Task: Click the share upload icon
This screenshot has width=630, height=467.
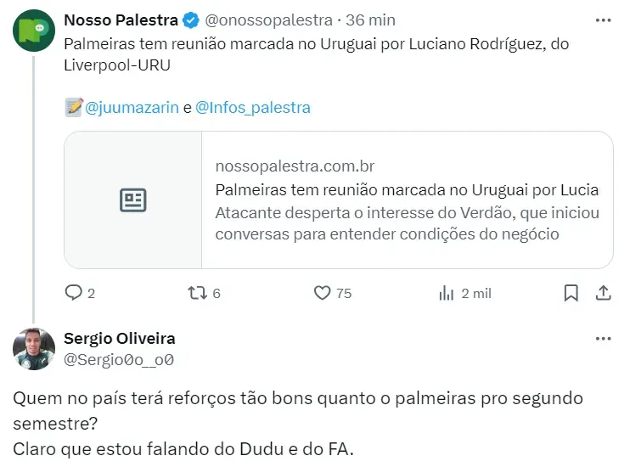Action: [x=603, y=293]
